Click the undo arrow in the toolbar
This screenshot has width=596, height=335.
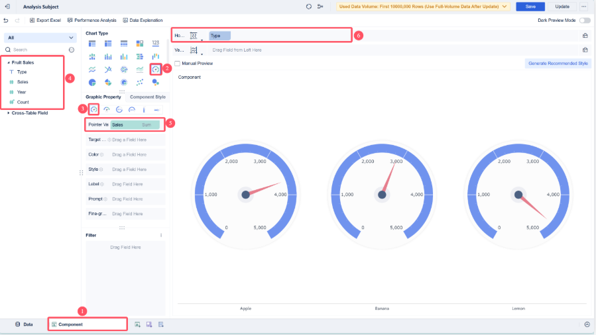pos(7,21)
